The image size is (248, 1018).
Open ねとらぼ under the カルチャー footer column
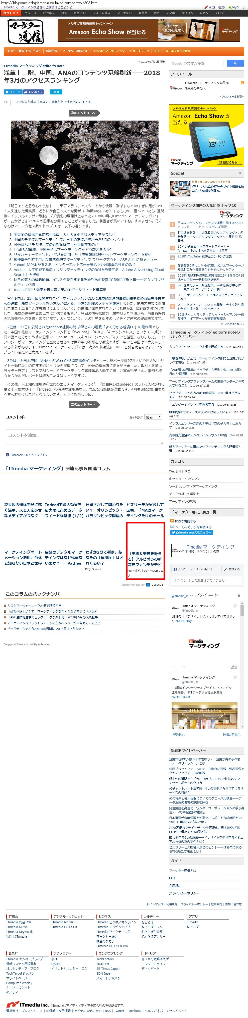pyautogui.click(x=148, y=922)
